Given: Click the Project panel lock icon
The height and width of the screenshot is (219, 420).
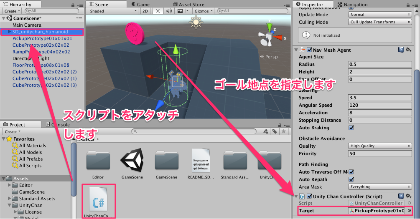Looking at the screenshot, I should click(280, 125).
